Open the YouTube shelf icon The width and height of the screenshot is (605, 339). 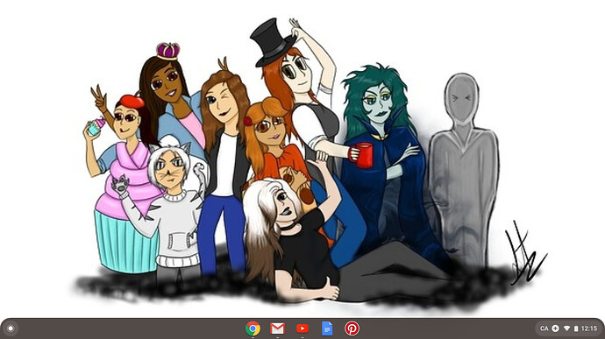(x=302, y=328)
